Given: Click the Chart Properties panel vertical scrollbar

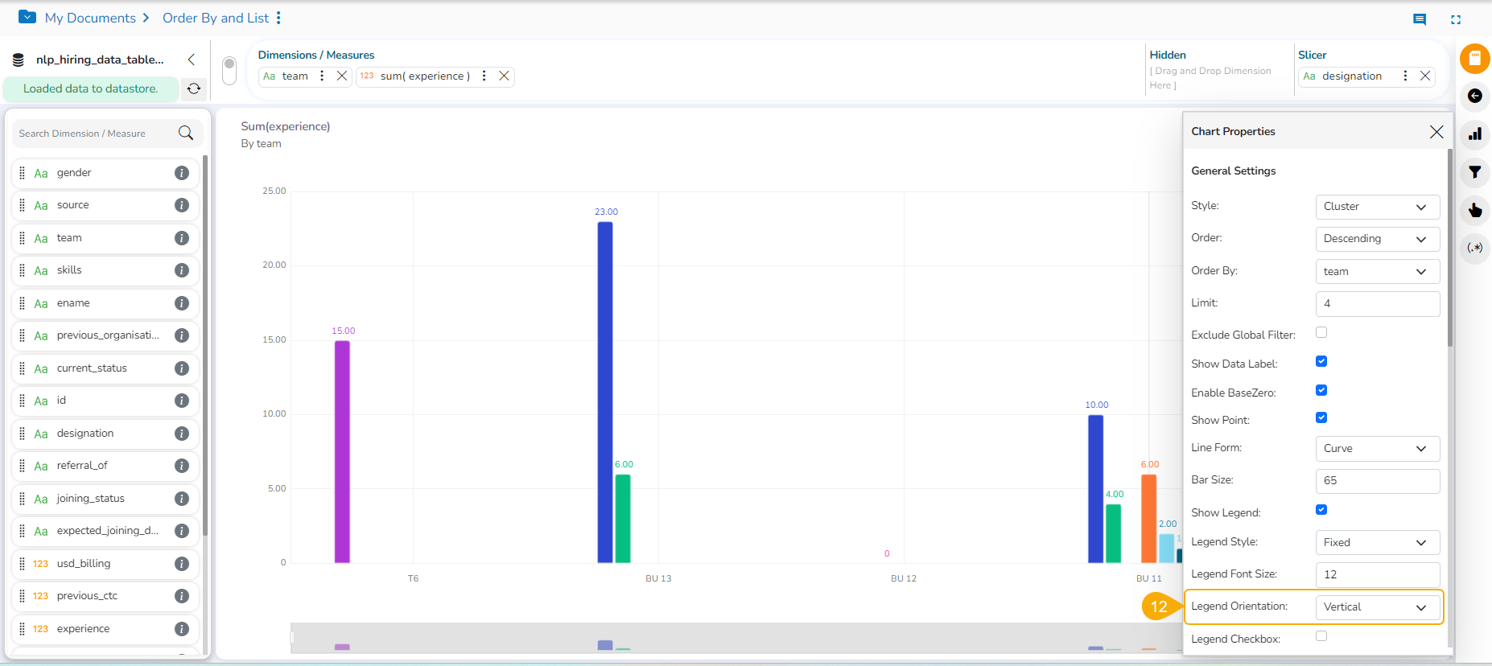Looking at the screenshot, I should click(x=1450, y=248).
